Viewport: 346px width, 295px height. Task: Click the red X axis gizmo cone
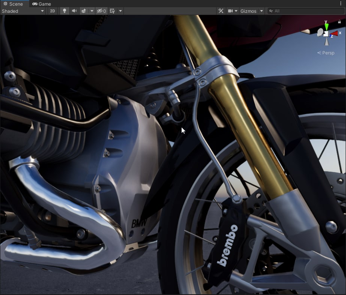(334, 33)
